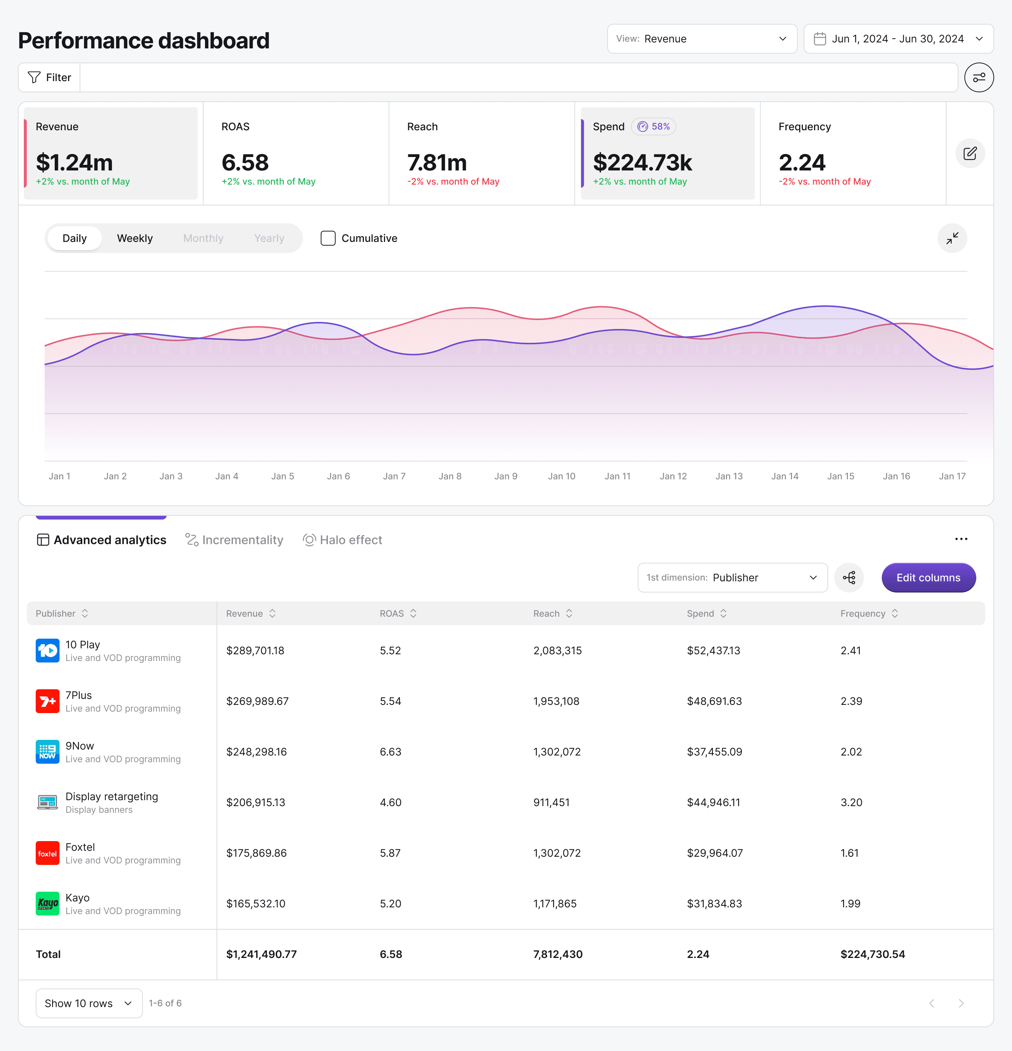Click the Kayo publisher name
Viewport: 1012px width, 1051px height.
[x=77, y=898]
